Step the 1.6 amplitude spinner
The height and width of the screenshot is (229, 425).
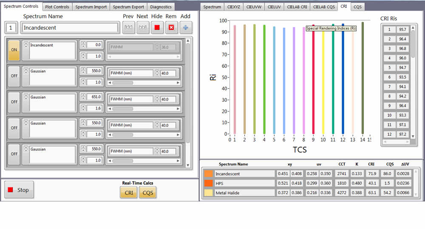click(x=83, y=108)
